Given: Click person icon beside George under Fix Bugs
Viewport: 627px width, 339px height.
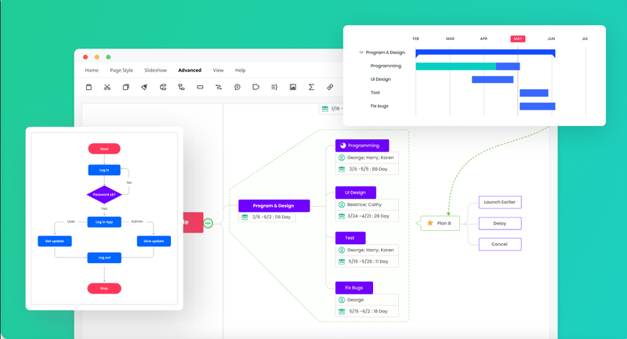Looking at the screenshot, I should 342,300.
